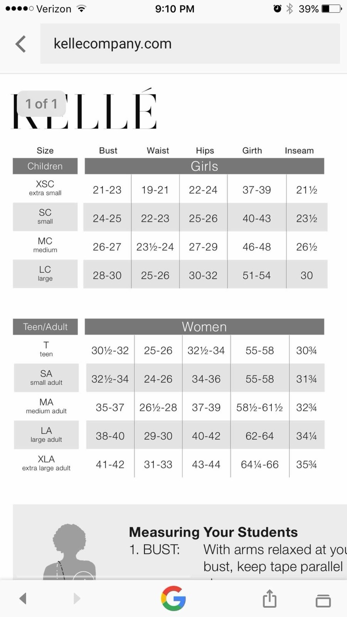Tap the forward arrow in the bottom toolbar
This screenshot has height=617, width=347.
[x=77, y=598]
